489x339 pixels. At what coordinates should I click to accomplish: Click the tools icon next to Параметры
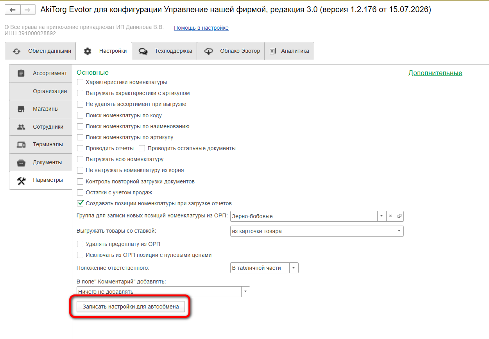[x=21, y=181]
